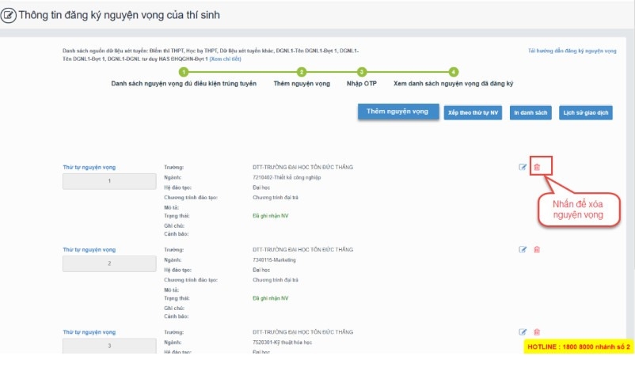Open Lịch sử giao dịch
This screenshot has width=635, height=367.
tap(585, 113)
